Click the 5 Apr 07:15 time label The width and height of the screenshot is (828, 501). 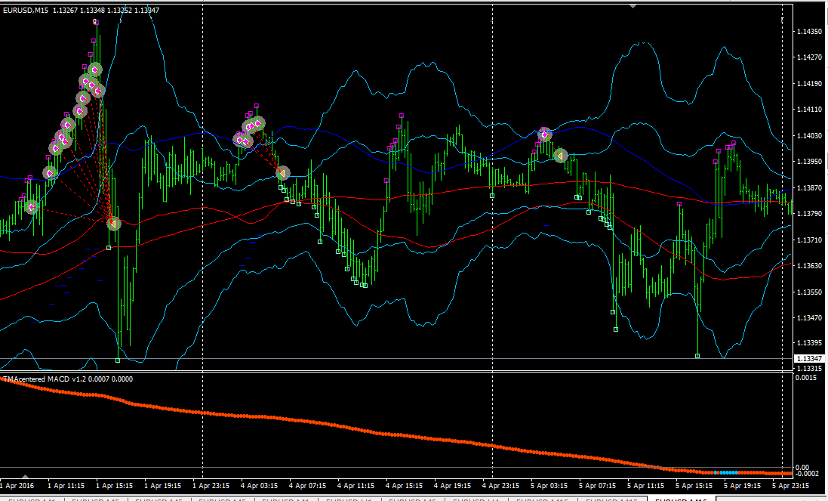coord(597,486)
